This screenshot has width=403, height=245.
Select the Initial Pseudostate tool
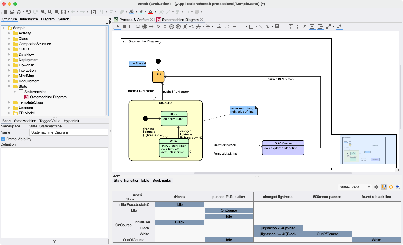[125, 27]
